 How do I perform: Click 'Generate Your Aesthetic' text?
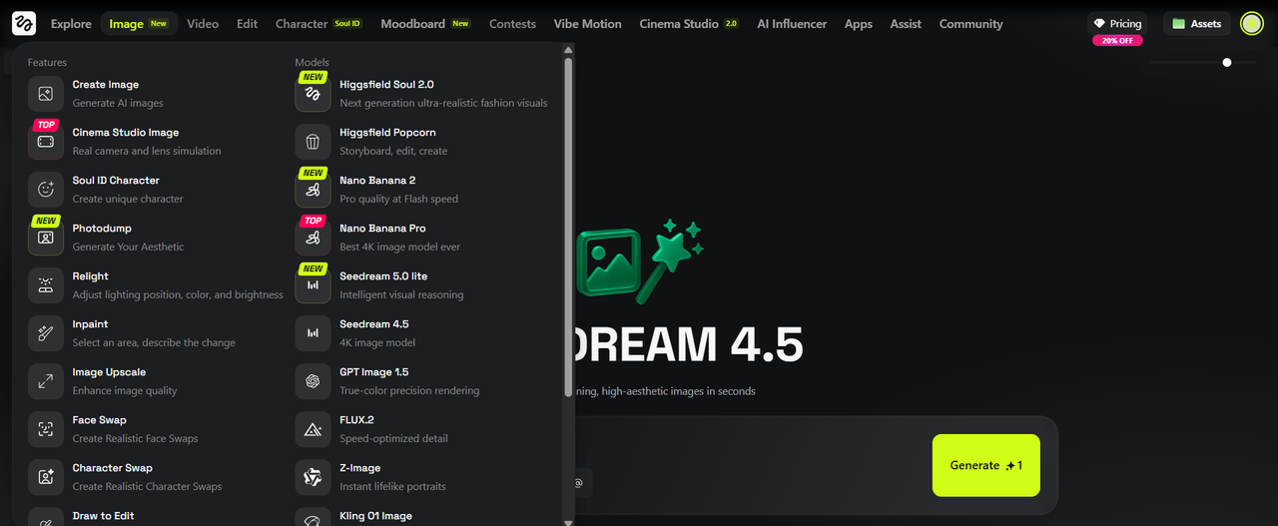point(128,247)
